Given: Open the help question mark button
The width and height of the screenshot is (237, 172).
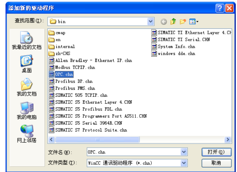Looking at the screenshot, I should (220, 8).
